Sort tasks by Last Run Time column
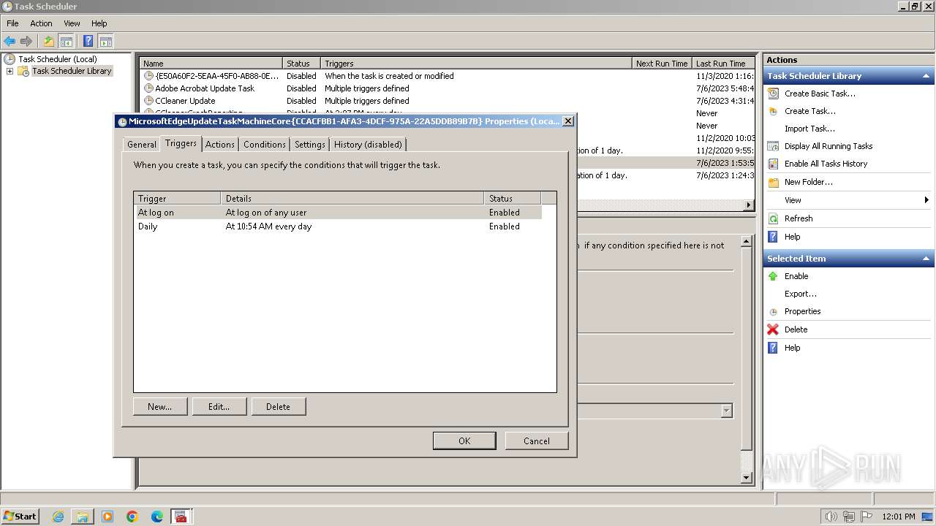This screenshot has width=936, height=526. click(723, 64)
